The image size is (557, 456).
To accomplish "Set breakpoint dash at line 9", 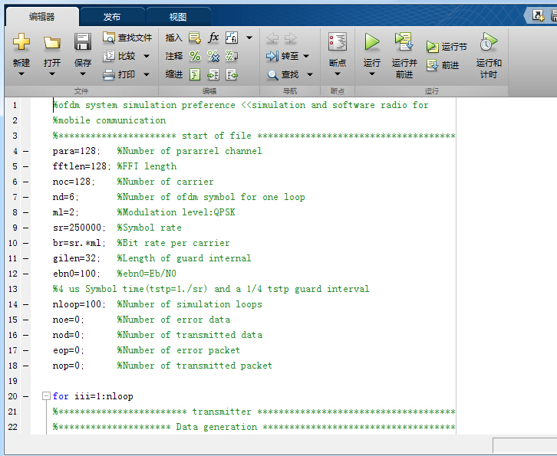I will pos(26,228).
